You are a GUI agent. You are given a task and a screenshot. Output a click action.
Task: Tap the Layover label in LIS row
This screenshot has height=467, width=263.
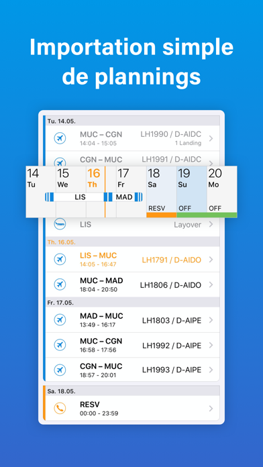tap(188, 225)
